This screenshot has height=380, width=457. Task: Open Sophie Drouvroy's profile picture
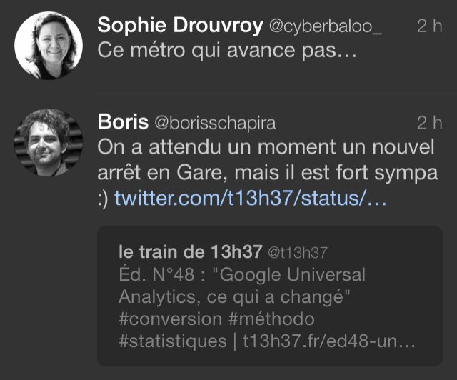click(x=49, y=46)
